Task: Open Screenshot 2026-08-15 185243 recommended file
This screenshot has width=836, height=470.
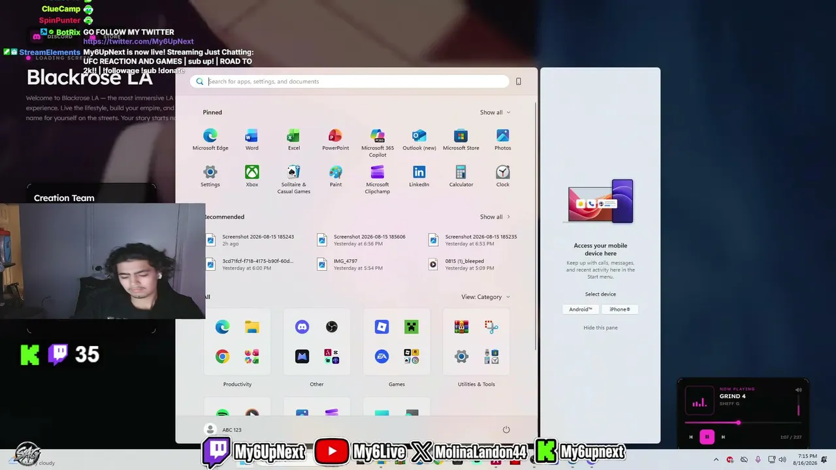Action: click(x=251, y=240)
